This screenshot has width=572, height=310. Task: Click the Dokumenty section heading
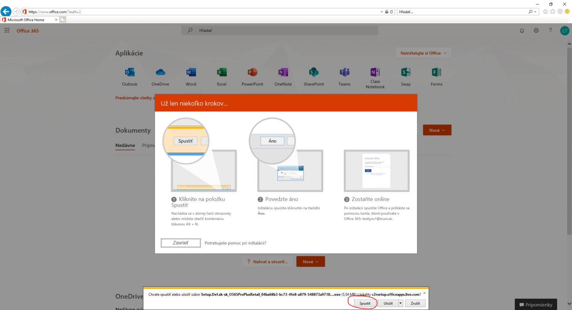[133, 131]
